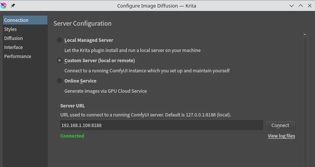Open the Connection settings page

[x=16, y=20]
